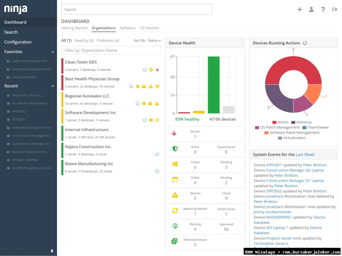Open Firewall - Netflow in Recent list
Screen dimensions: 342x256
pyautogui.click(x=25, y=160)
